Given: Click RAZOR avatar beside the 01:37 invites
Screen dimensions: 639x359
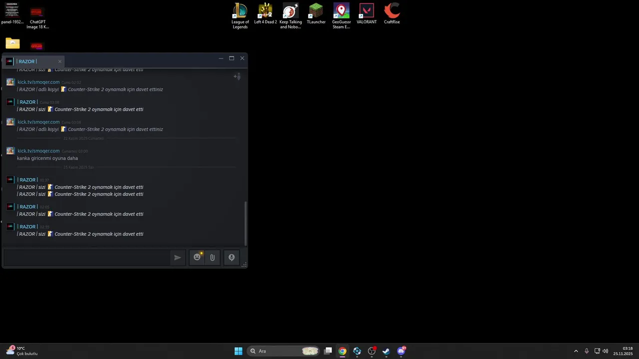Looking at the screenshot, I should coord(10,179).
